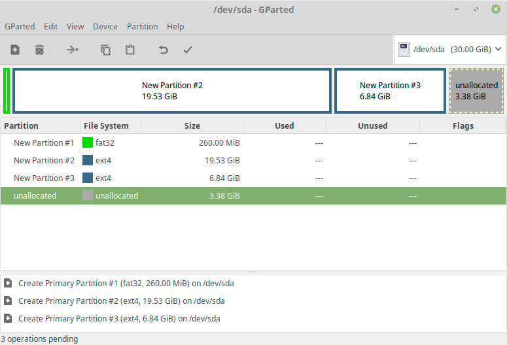Click the Copy partition toolbar icon

point(105,50)
